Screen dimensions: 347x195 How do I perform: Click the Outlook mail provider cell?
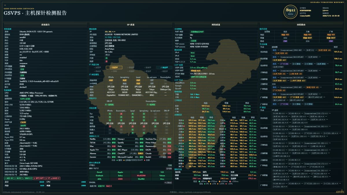click(99, 175)
